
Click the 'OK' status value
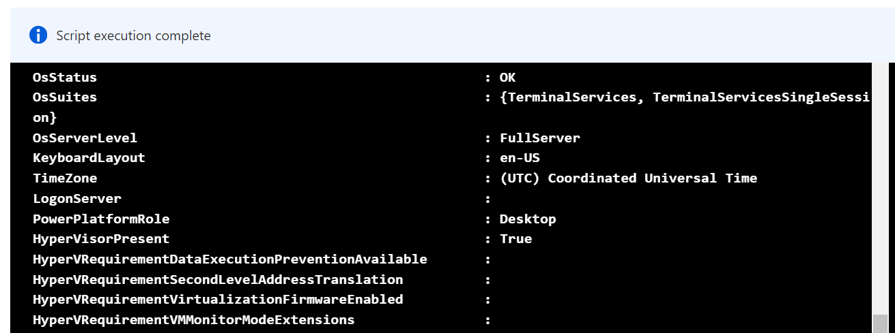pos(507,78)
